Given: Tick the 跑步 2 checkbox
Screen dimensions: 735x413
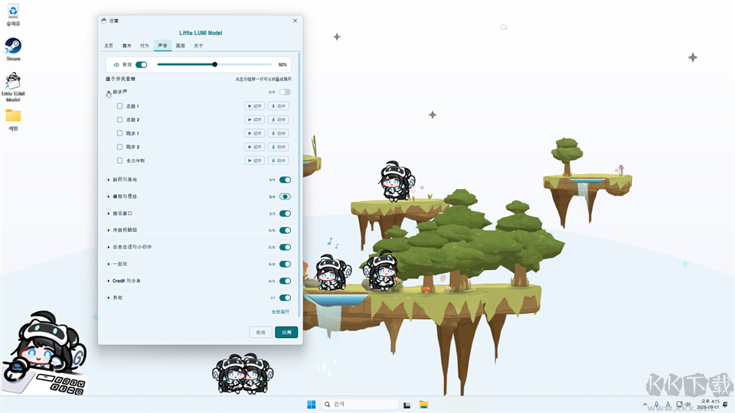Looking at the screenshot, I should click(x=119, y=147).
